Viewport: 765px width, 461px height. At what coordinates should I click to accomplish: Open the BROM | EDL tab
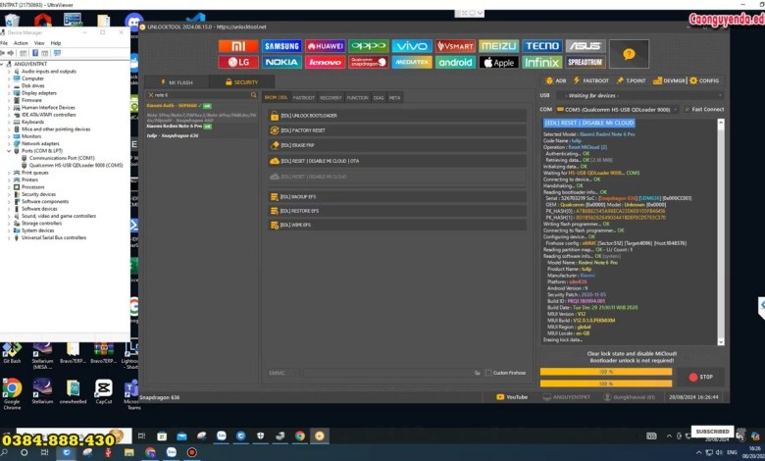277,97
